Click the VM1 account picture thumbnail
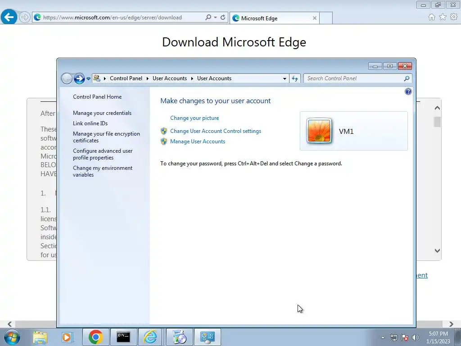 pyautogui.click(x=319, y=131)
